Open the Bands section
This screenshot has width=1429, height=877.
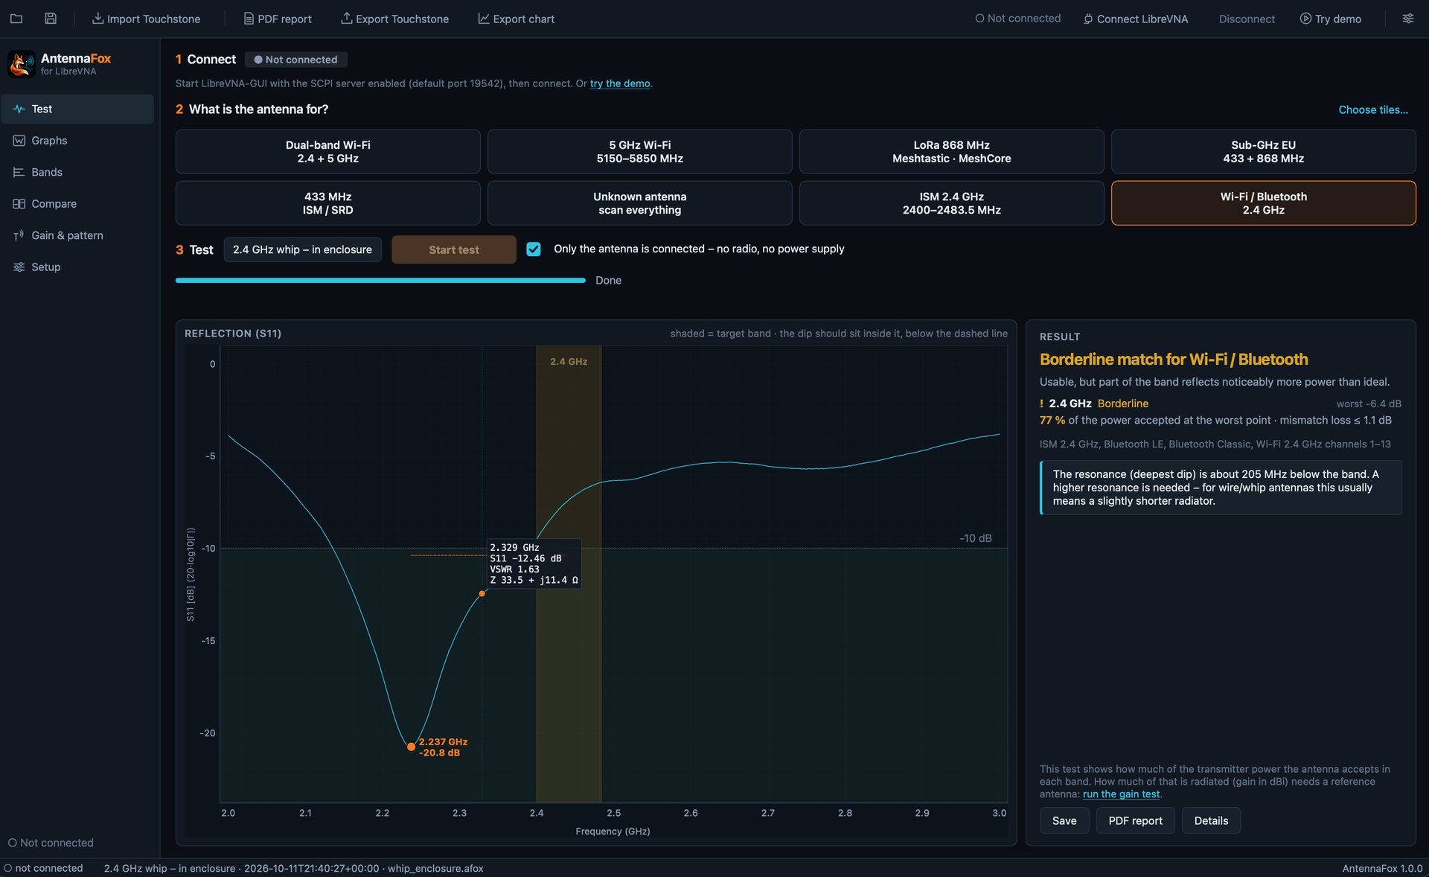77,172
